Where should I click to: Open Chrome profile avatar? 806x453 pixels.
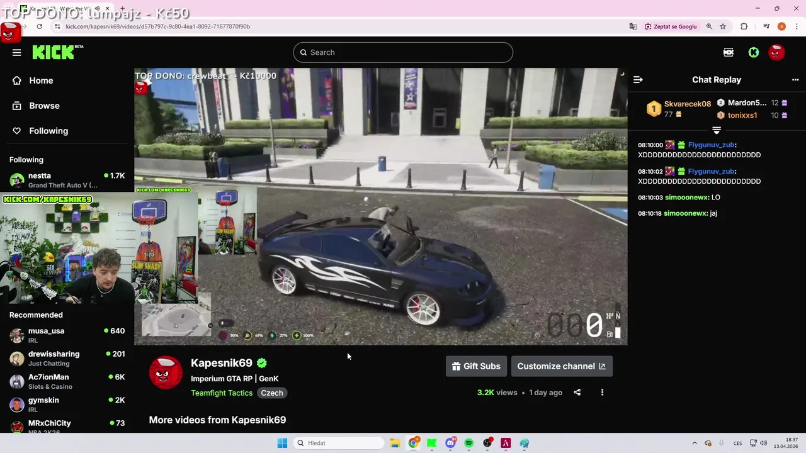pos(781,26)
